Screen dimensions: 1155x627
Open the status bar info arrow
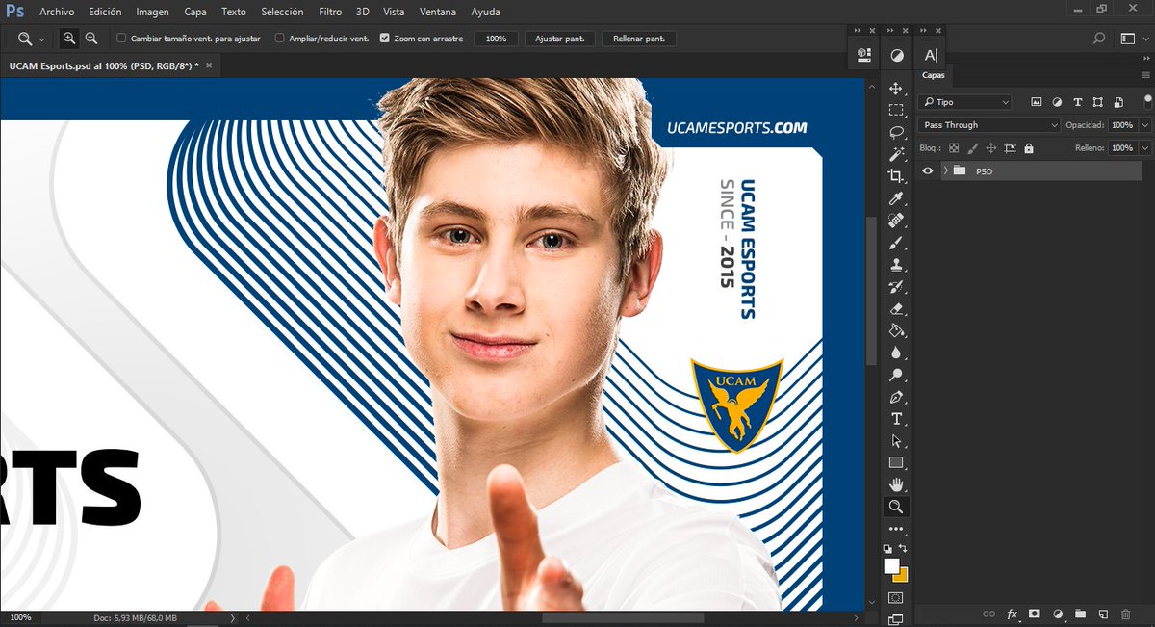pyautogui.click(x=233, y=617)
